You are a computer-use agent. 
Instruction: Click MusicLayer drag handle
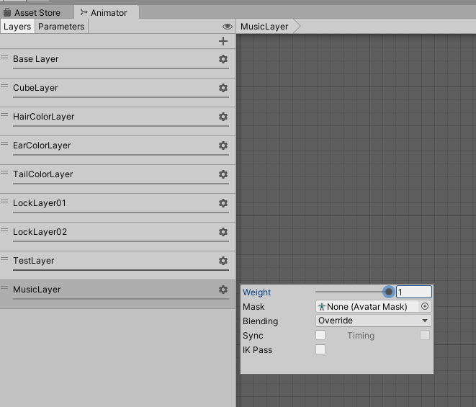[4, 287]
